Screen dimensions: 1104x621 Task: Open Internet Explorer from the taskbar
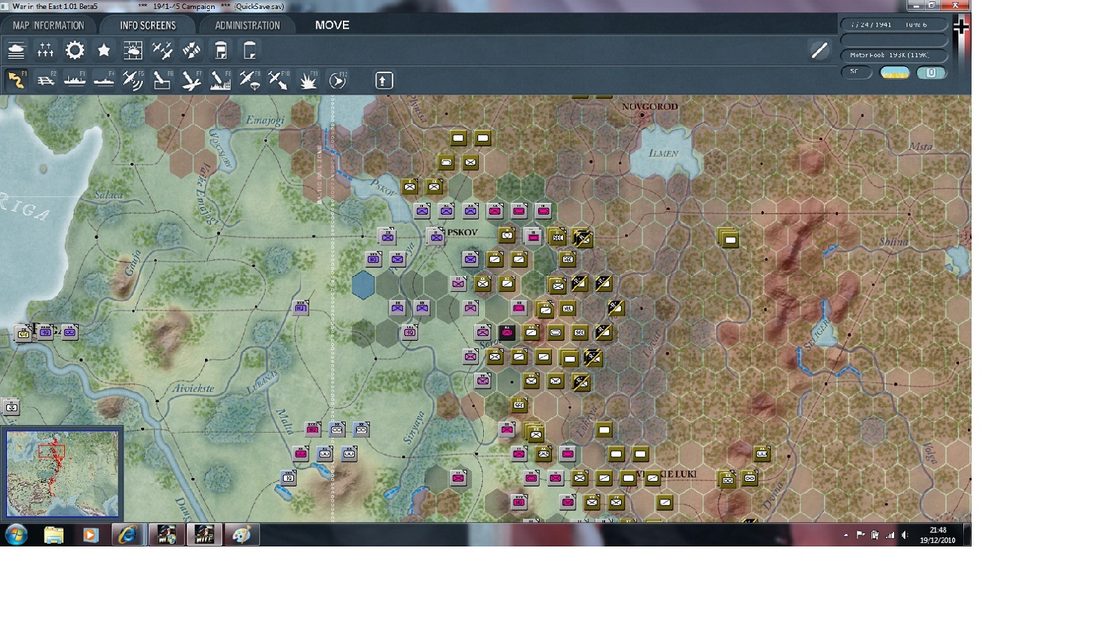point(128,535)
